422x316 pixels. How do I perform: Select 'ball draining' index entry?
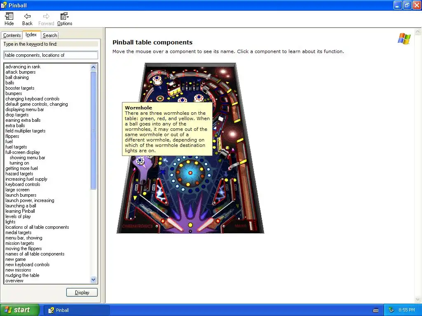point(17,77)
